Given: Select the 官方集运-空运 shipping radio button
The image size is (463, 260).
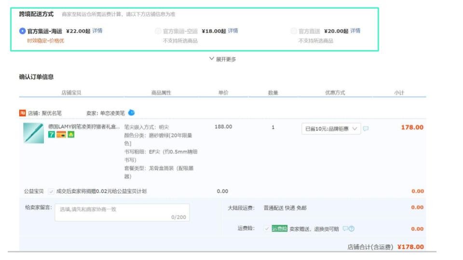Looking at the screenshot, I should [158, 31].
